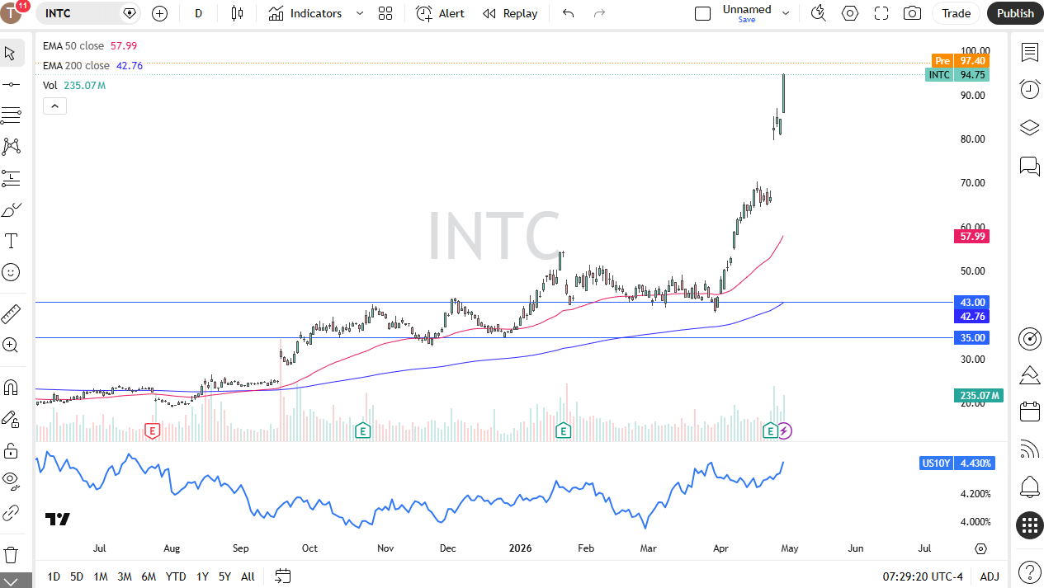Open the go to date calendar
Viewport: 1044px width, 588px height.
(283, 576)
